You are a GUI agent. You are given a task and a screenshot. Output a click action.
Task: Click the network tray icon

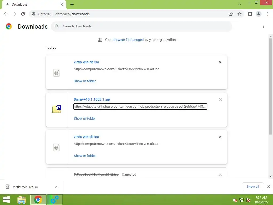242,200
